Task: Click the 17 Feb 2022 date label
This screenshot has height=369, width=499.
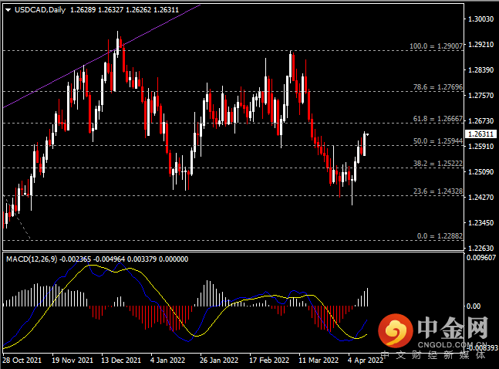Action: click(269, 361)
